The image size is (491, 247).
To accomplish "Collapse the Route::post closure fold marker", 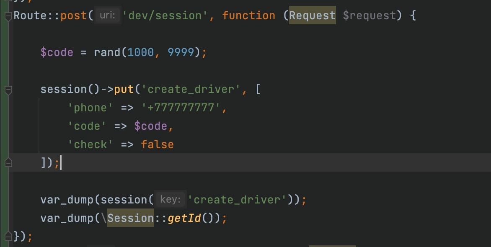I will (8, 17).
